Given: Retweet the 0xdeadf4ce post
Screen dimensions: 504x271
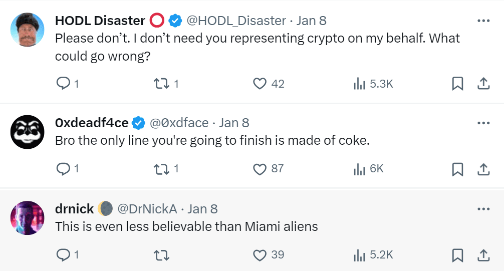Looking at the screenshot, I should pos(161,169).
